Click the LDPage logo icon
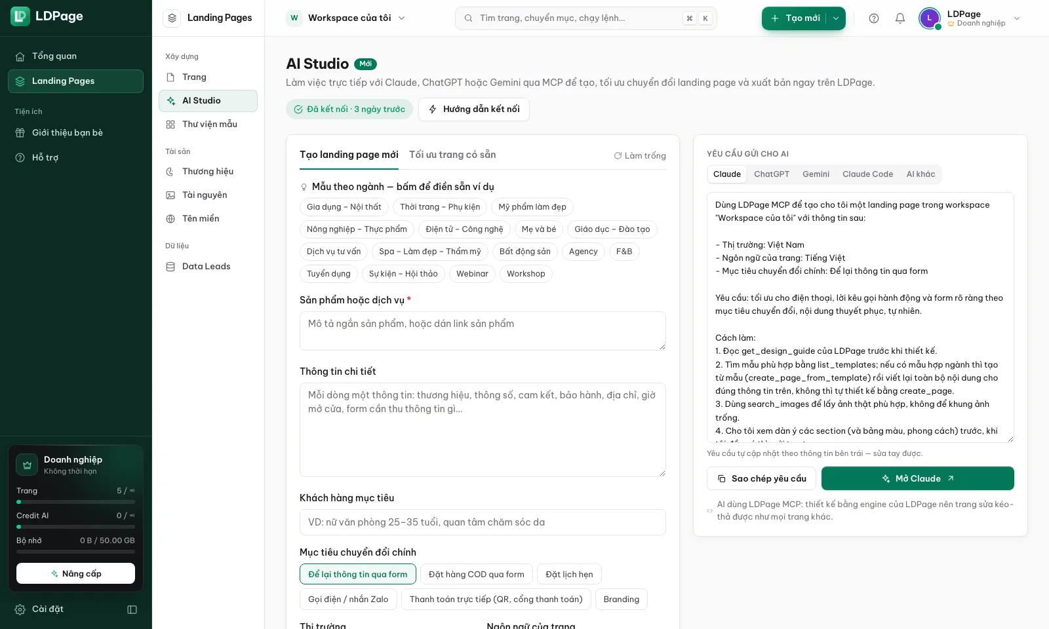1049x629 pixels. 20,16
